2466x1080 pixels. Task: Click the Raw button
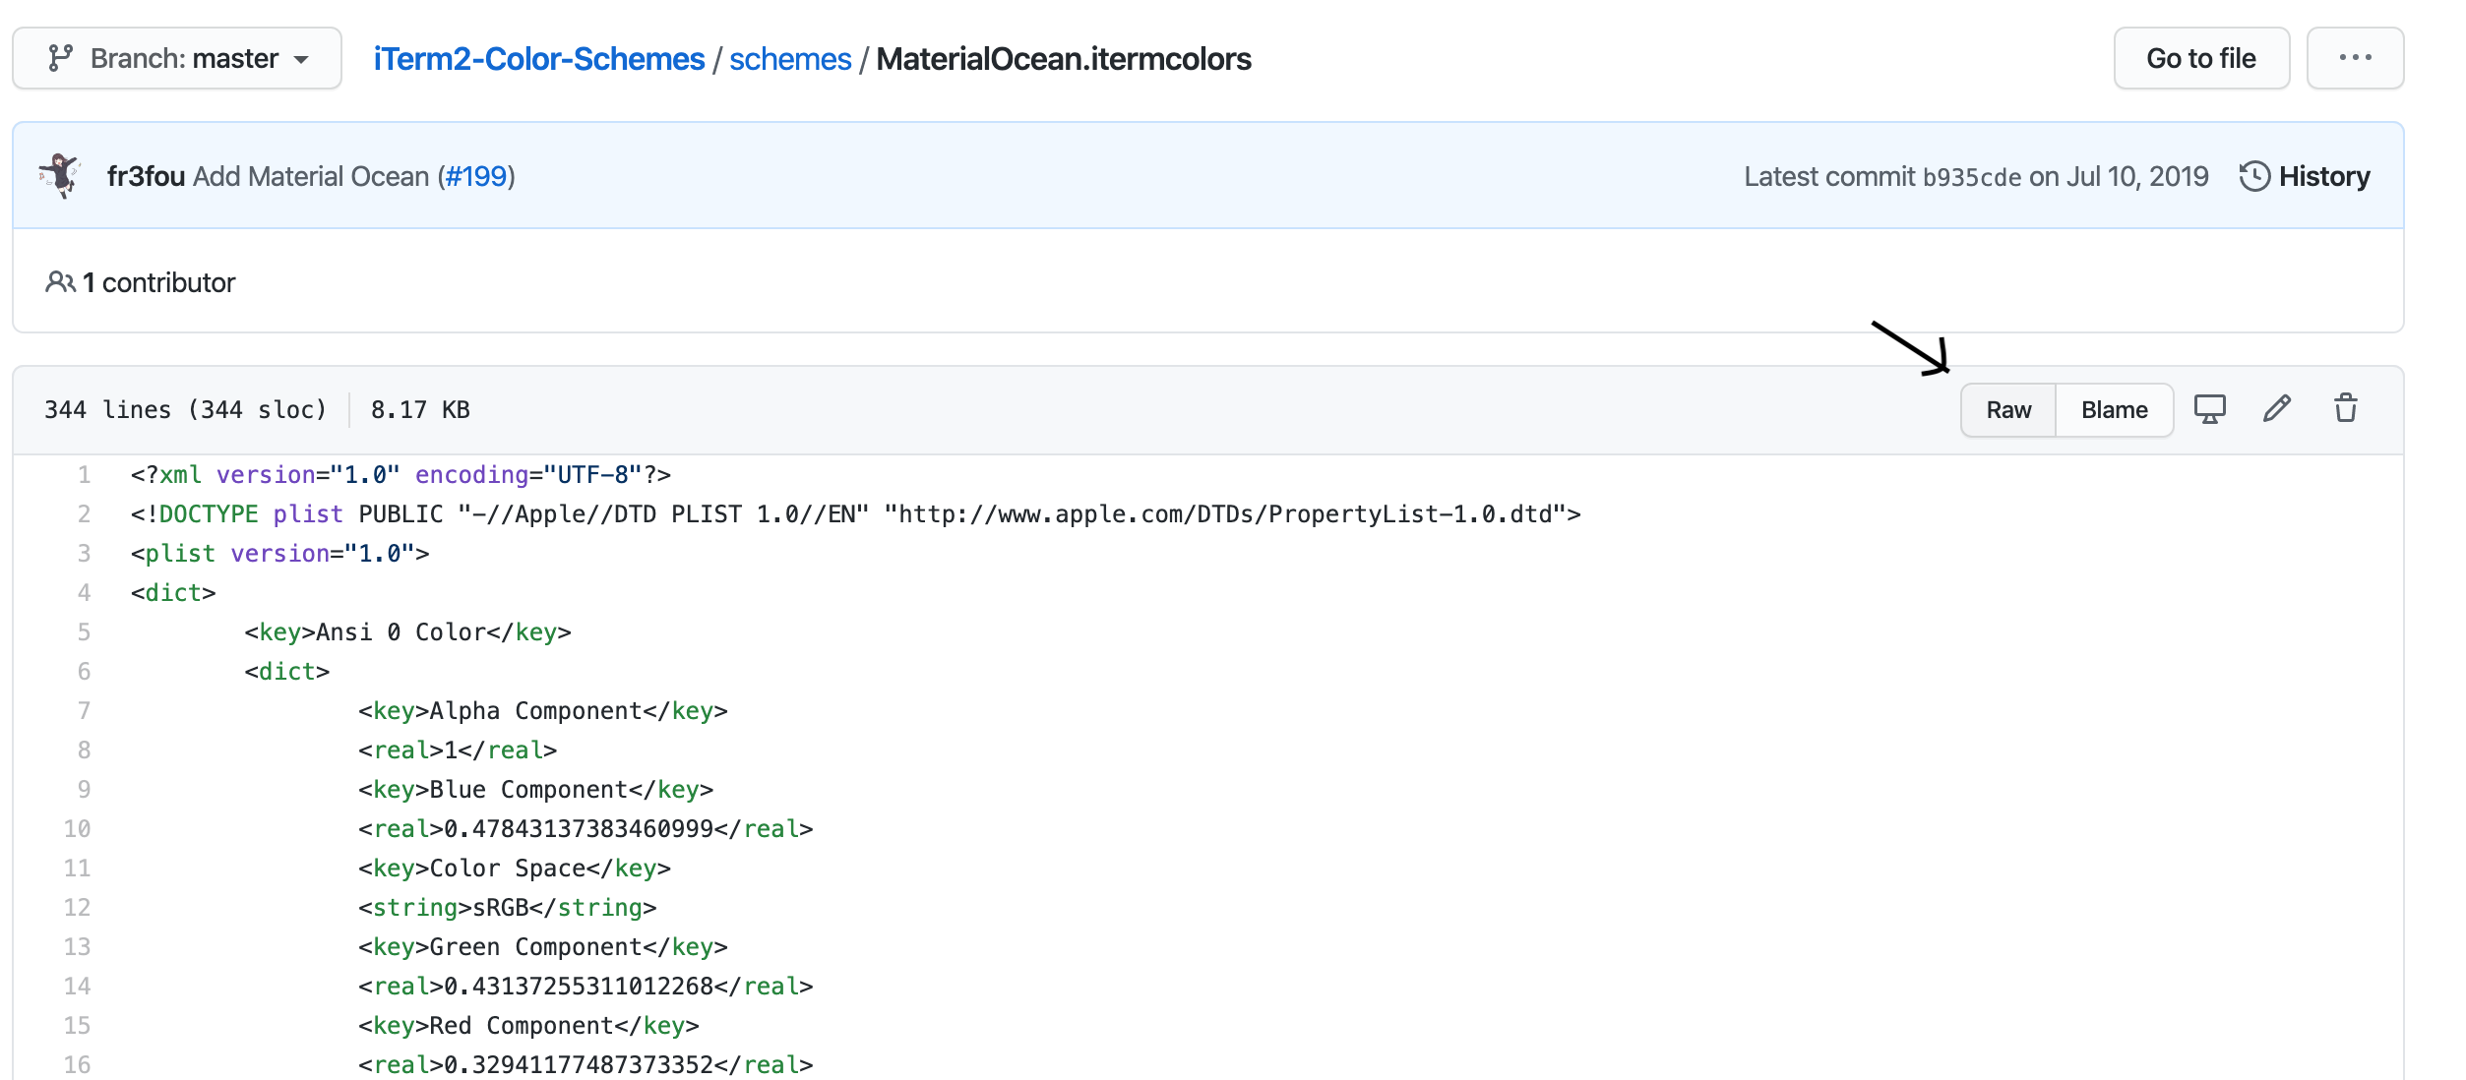2007,410
